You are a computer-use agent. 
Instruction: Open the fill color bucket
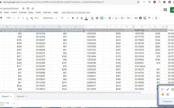click(x=92, y=18)
